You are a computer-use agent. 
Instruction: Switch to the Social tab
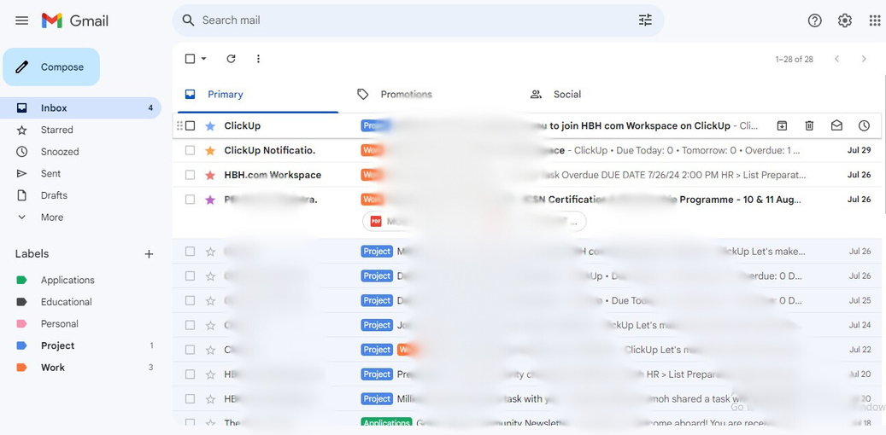click(567, 94)
